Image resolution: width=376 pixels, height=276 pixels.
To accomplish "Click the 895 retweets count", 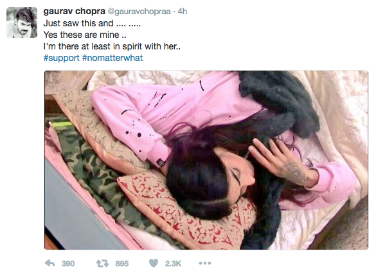I will (122, 264).
